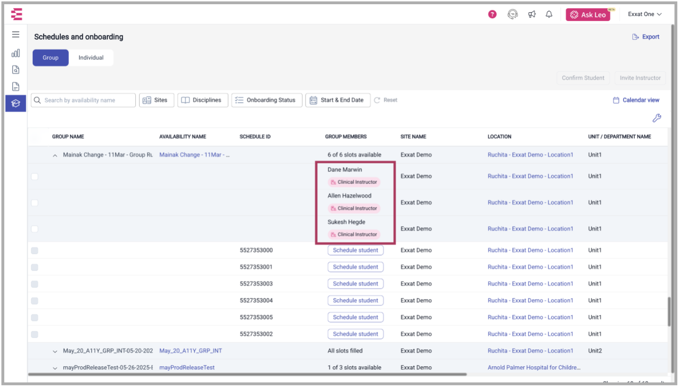Tick the select-all header checkbox
Screen dimensions: 680x387
34,137
